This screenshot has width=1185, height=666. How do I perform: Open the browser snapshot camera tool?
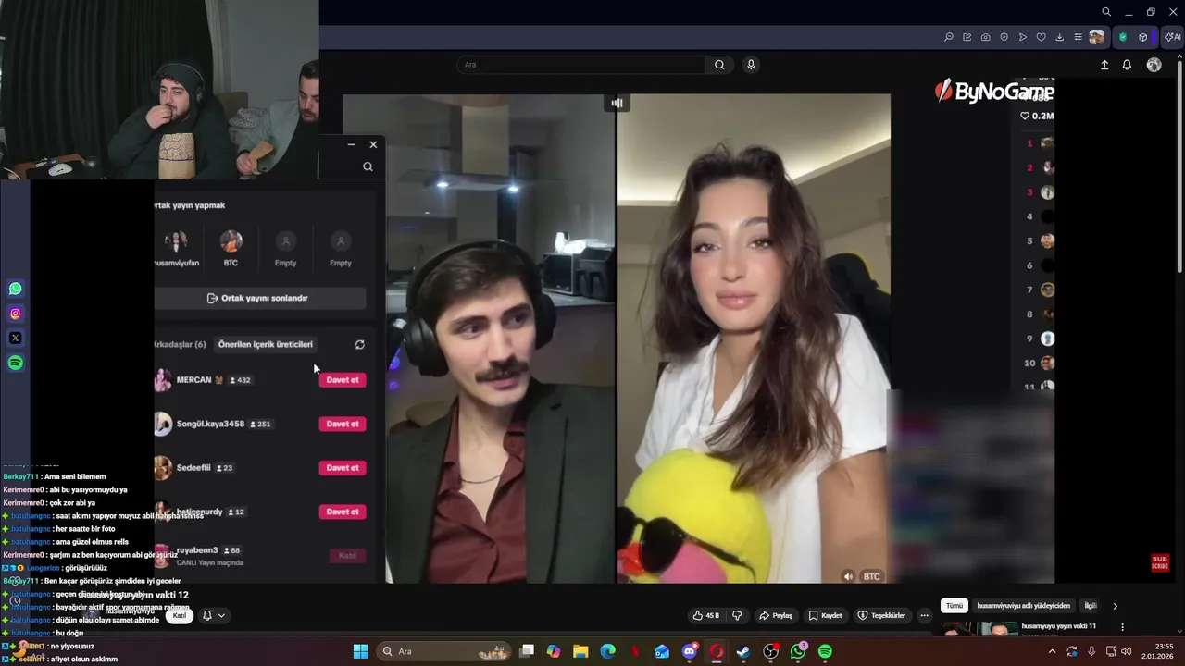point(985,37)
